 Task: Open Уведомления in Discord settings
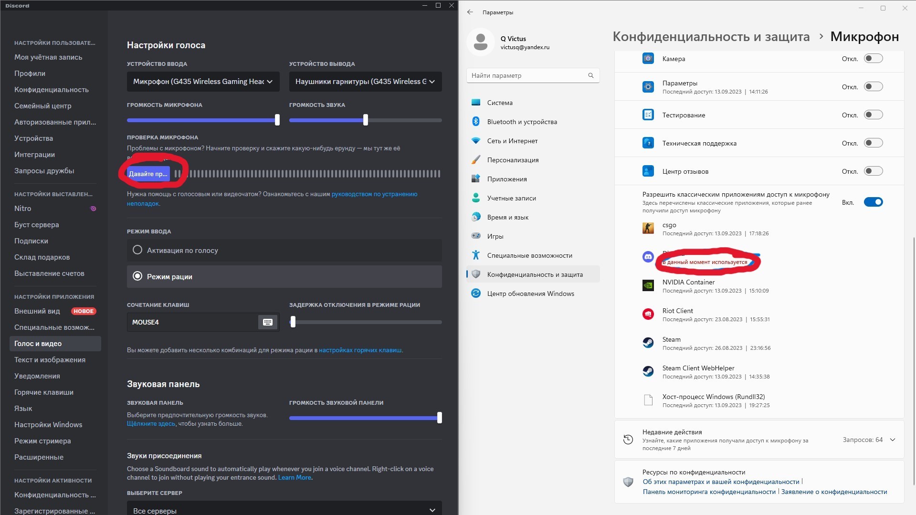[55, 376]
